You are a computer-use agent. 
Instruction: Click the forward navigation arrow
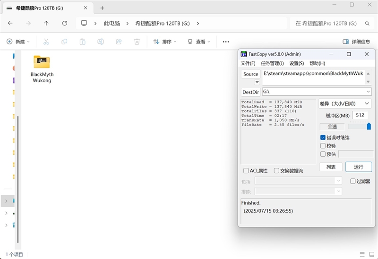(x=28, y=23)
